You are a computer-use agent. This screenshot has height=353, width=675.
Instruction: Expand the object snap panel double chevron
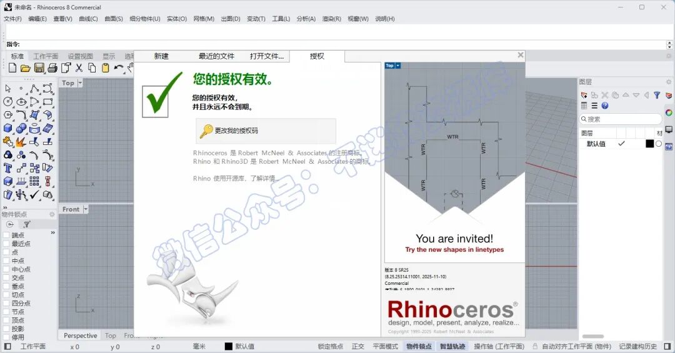tap(53, 232)
